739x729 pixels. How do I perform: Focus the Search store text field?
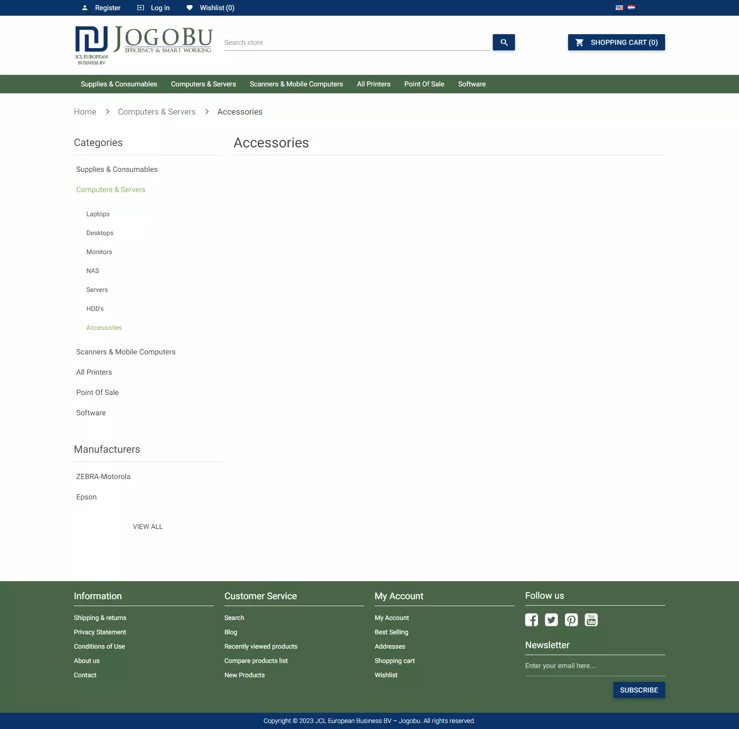357,43
